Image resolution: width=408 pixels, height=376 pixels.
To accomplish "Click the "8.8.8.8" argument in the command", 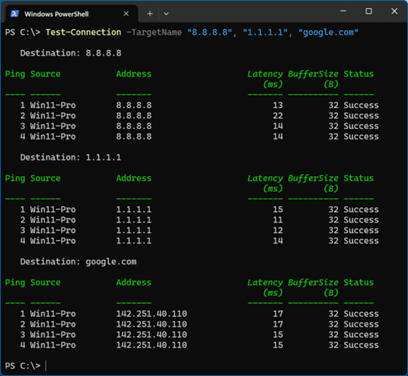I will tap(209, 32).
